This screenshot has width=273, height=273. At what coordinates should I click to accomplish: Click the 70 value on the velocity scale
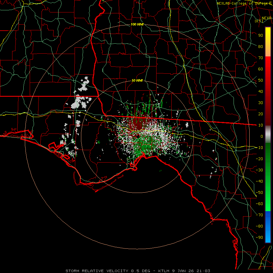point(261,58)
